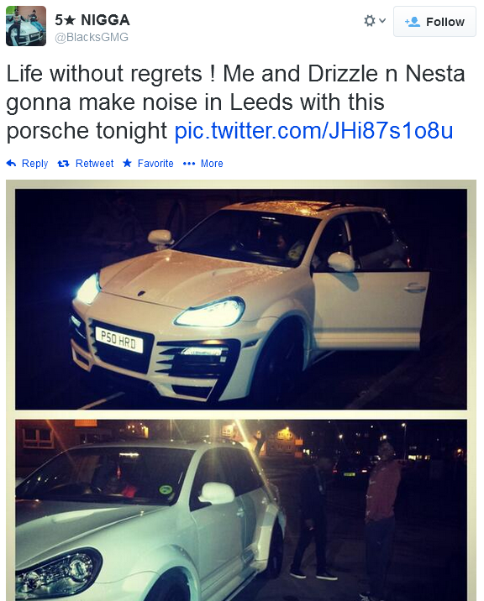Open the bottom photo with people standing
484x601 pixels.
pyautogui.click(x=241, y=510)
